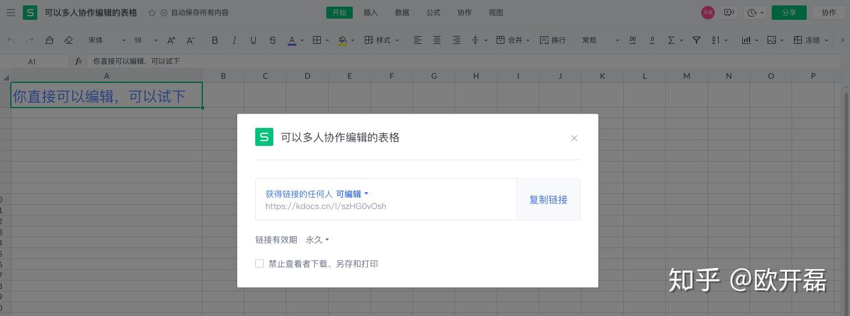Click the eraser clear-format tool

coord(69,40)
